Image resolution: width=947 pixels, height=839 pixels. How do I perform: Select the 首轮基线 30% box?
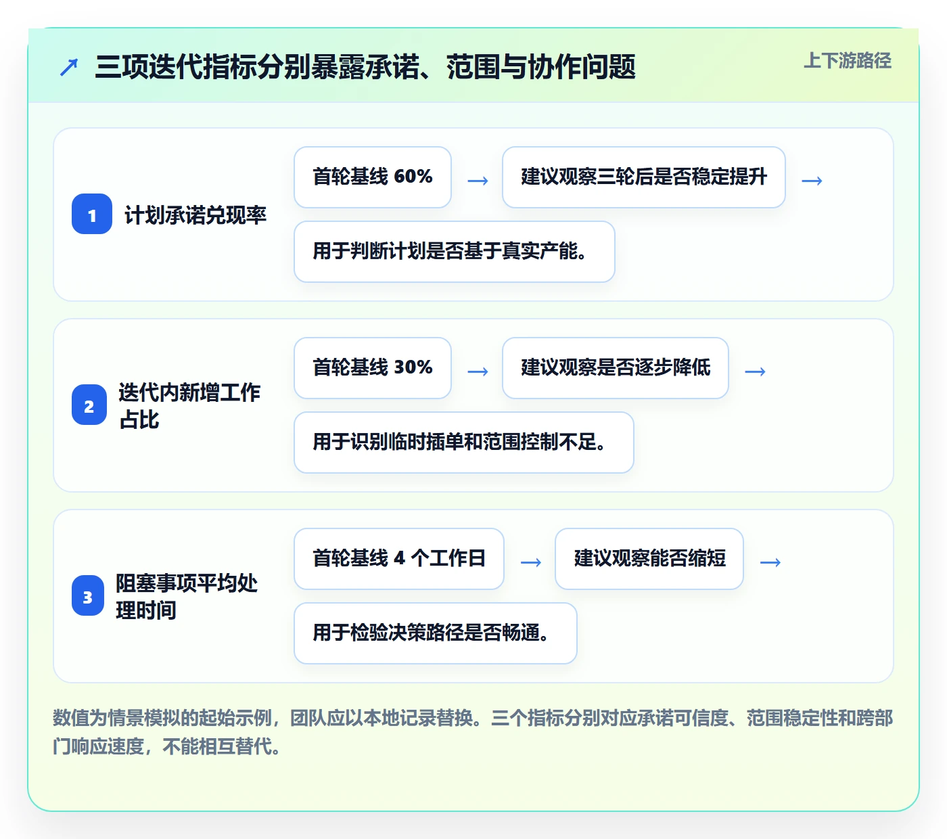373,368
